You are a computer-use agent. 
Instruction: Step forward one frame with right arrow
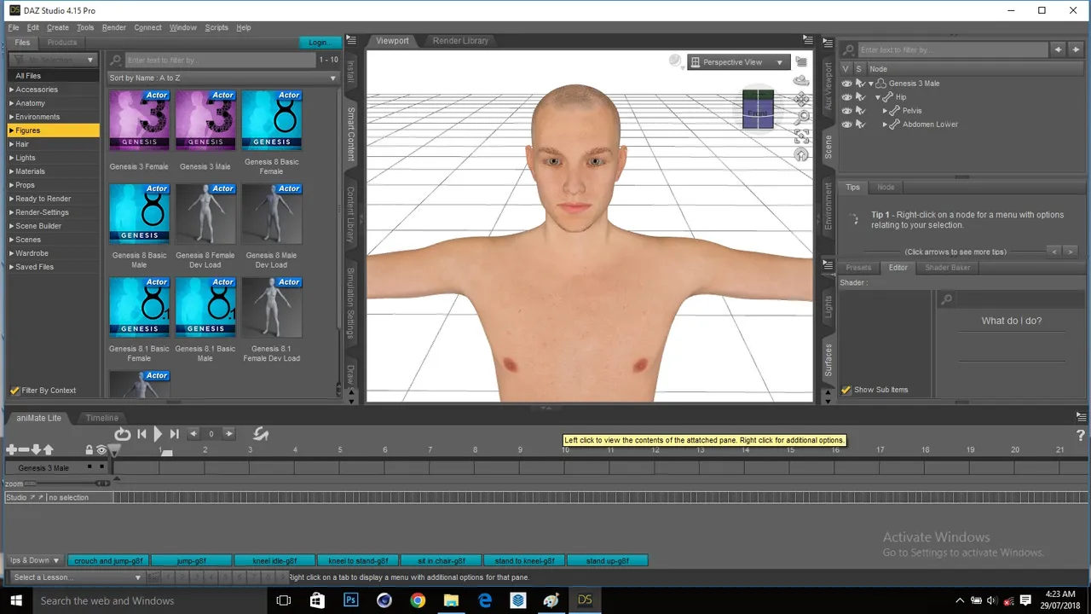tap(228, 434)
